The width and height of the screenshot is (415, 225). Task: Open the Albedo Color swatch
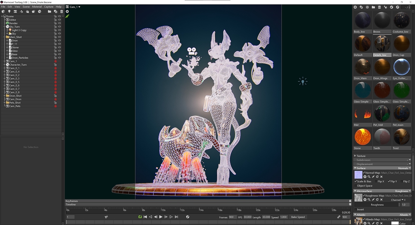[x=395, y=223]
